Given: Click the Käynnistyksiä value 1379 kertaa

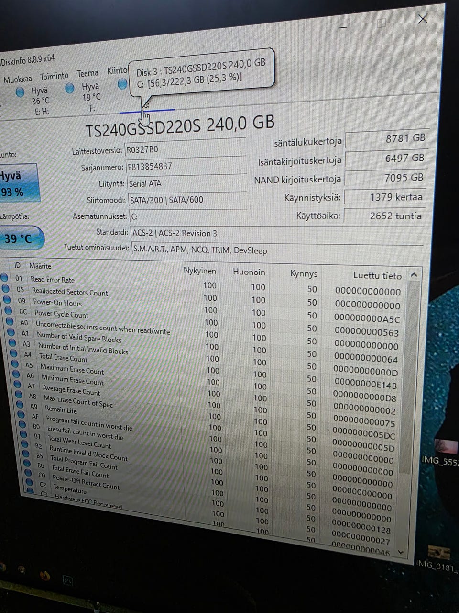Looking at the screenshot, I should point(384,197).
